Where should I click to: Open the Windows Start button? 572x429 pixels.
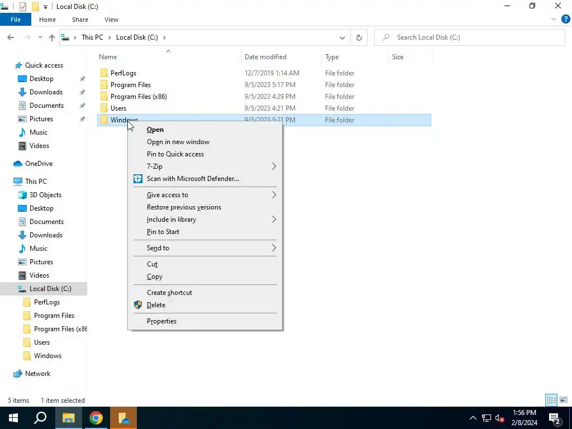[13, 418]
